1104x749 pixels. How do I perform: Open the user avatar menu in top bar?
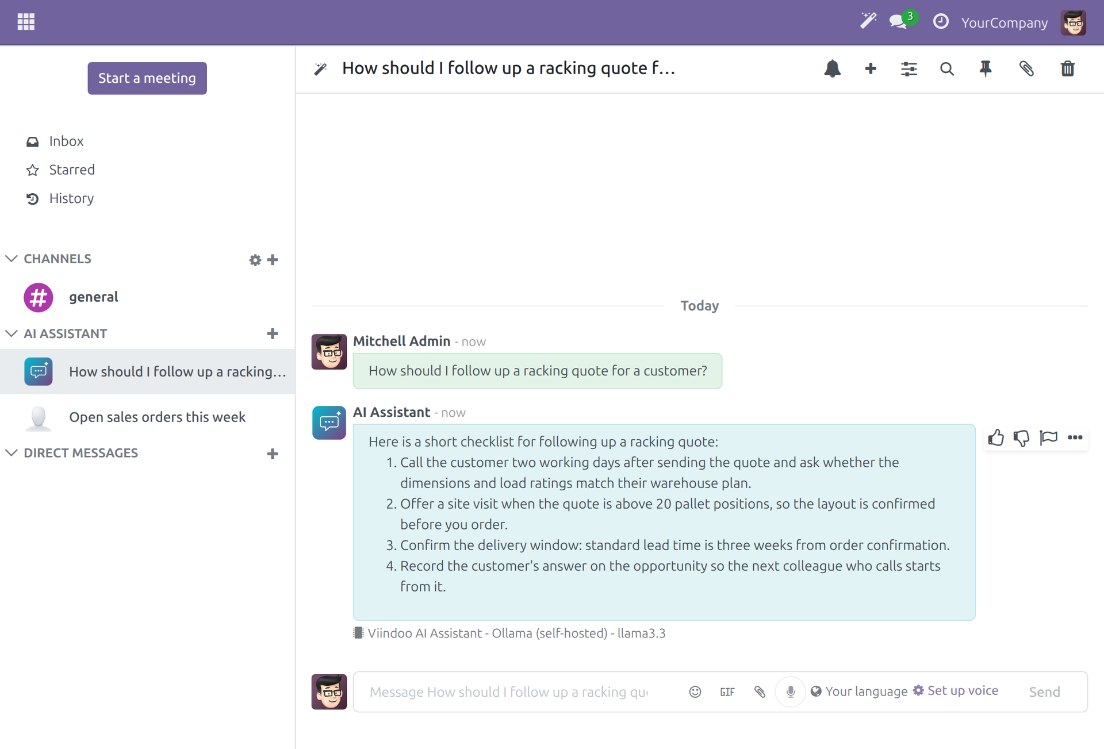[1073, 22]
